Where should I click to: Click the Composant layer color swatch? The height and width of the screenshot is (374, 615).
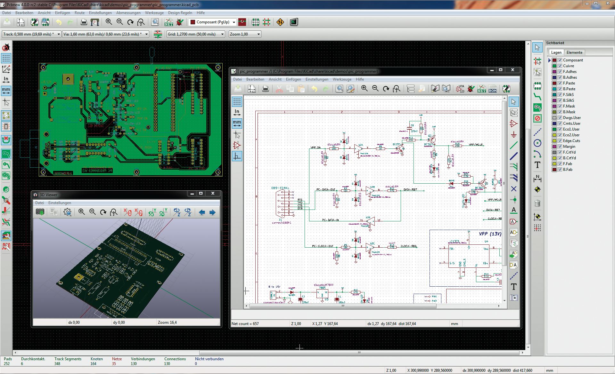pos(554,60)
